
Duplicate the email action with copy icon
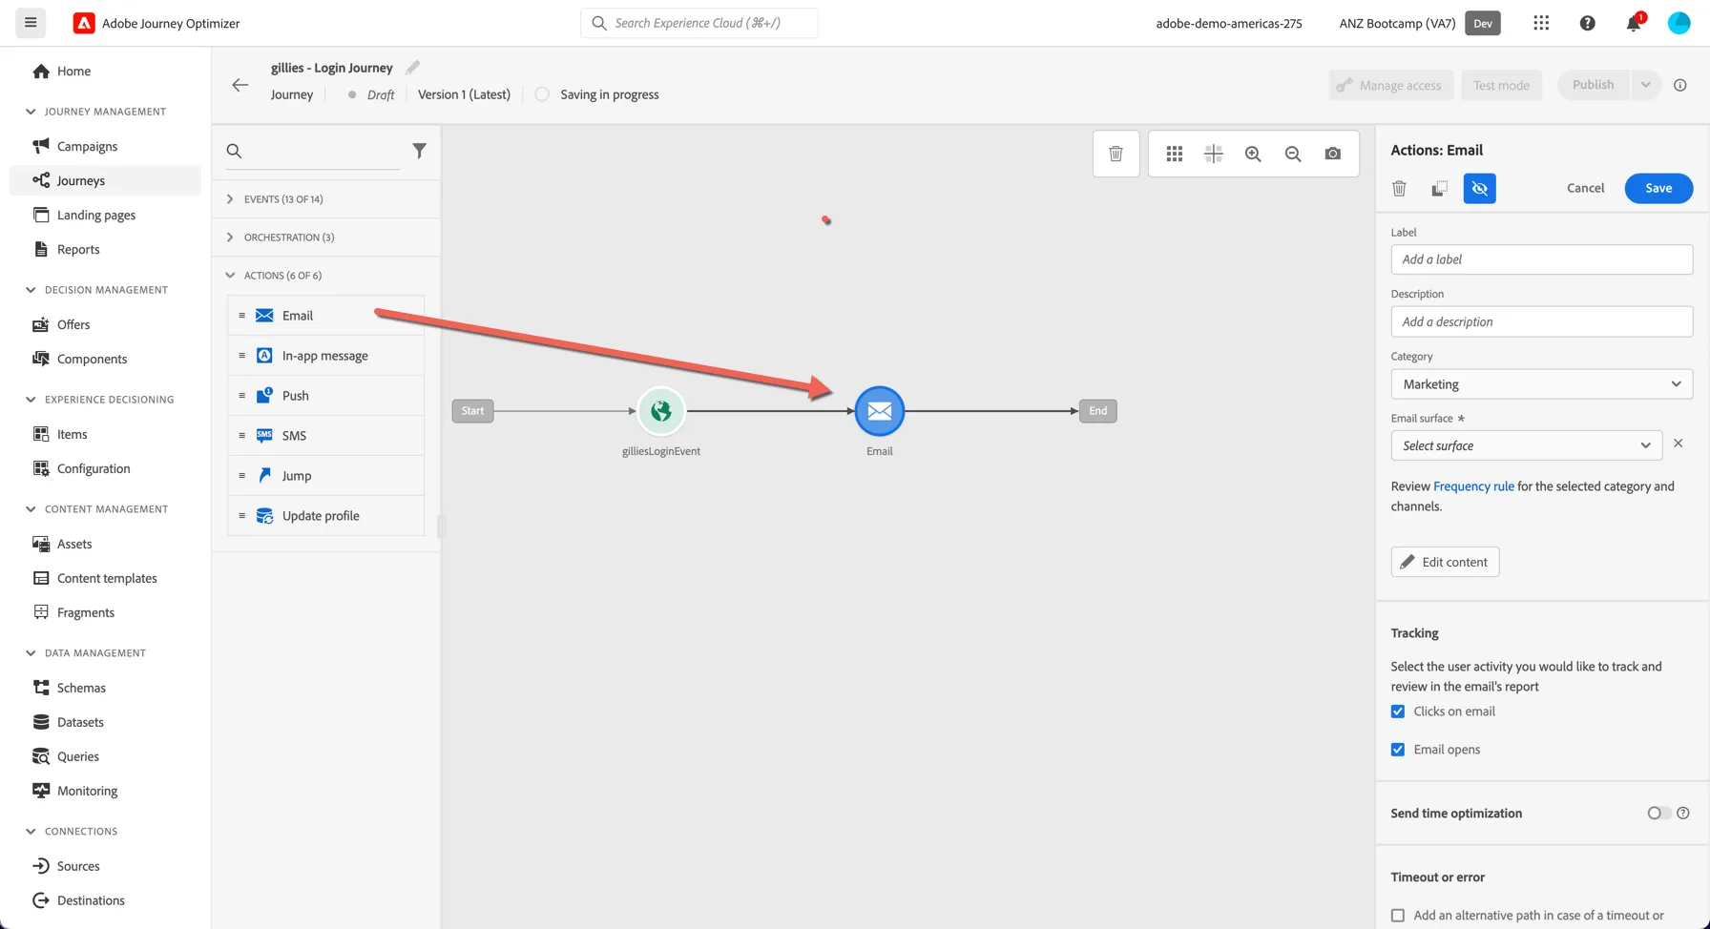tap(1439, 188)
